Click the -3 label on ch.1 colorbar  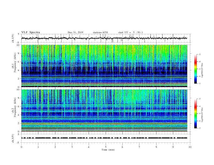[199, 54]
